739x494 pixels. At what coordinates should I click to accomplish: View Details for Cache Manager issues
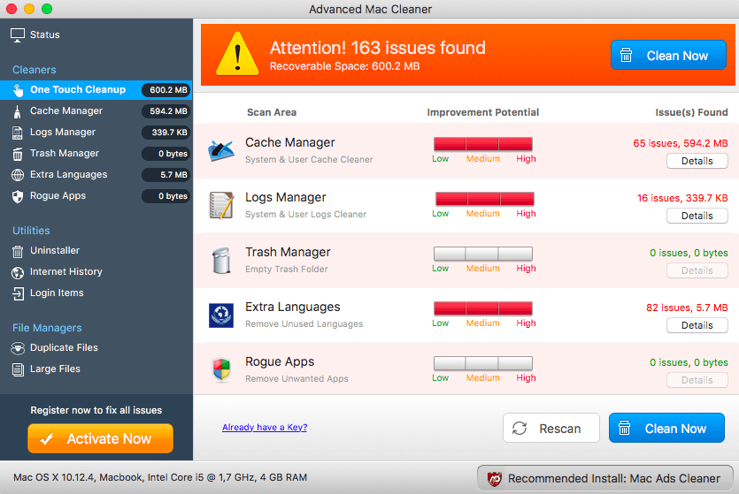[697, 161]
